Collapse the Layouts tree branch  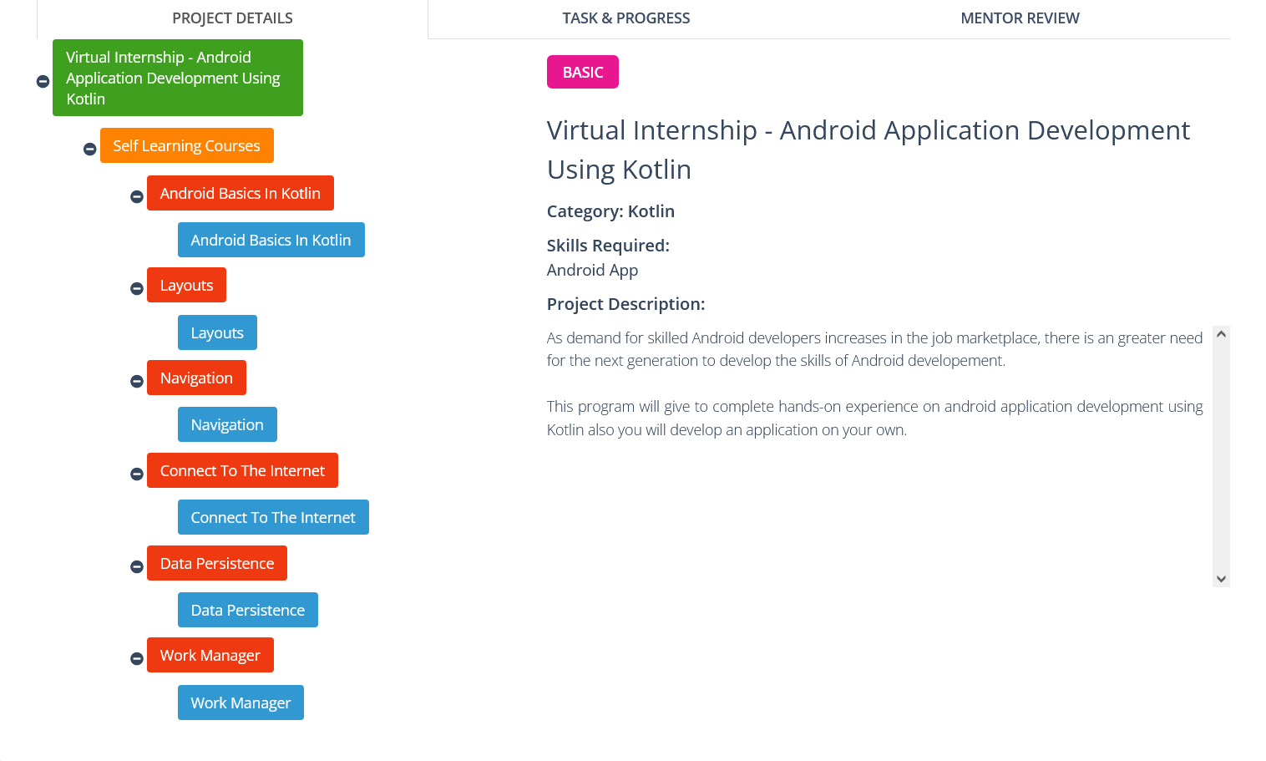(x=136, y=287)
